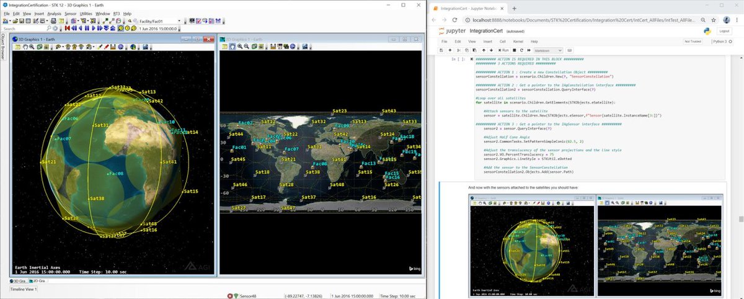
Task: Interrupt kernel with stop icon in Jupyter
Action: coord(515,50)
